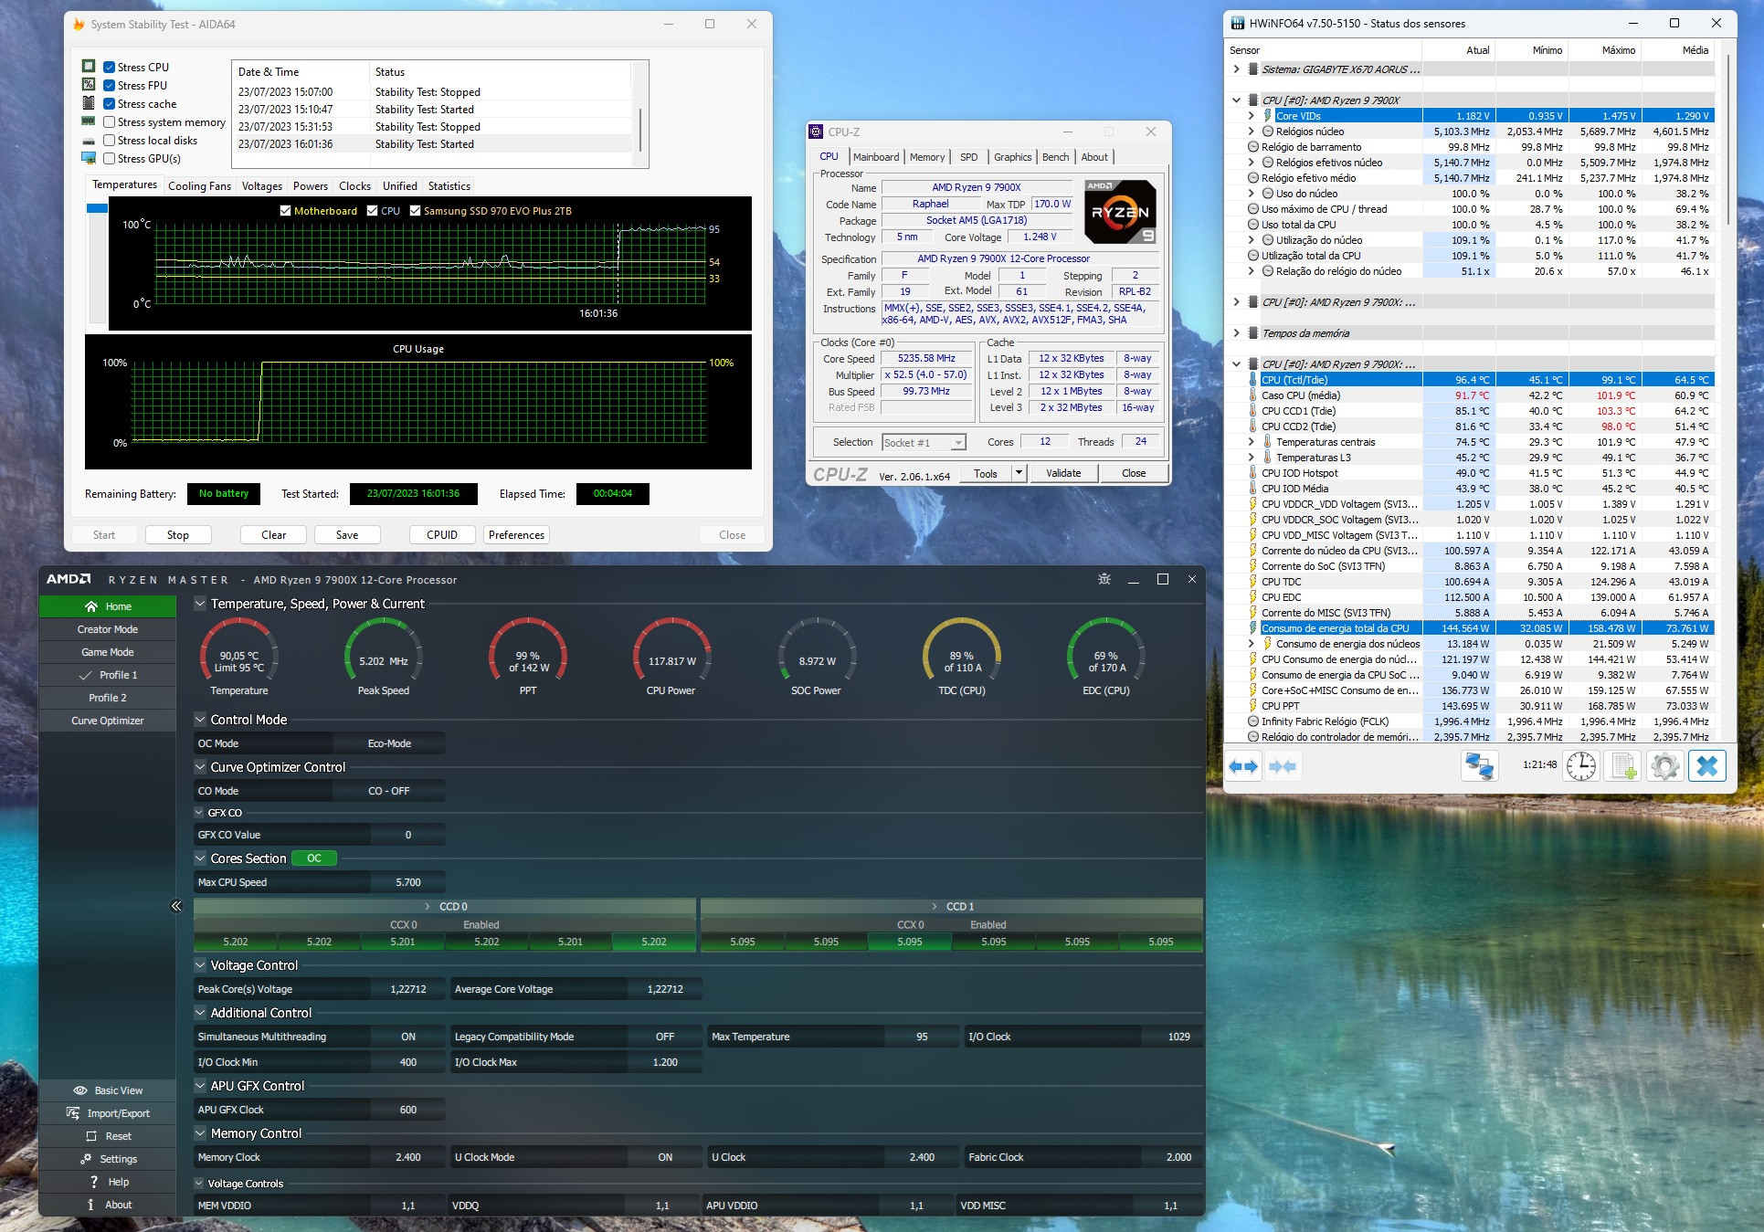The width and height of the screenshot is (1764, 1232).
Task: Click the Ryzen 9 logo in CPU-Z
Action: [x=1121, y=212]
